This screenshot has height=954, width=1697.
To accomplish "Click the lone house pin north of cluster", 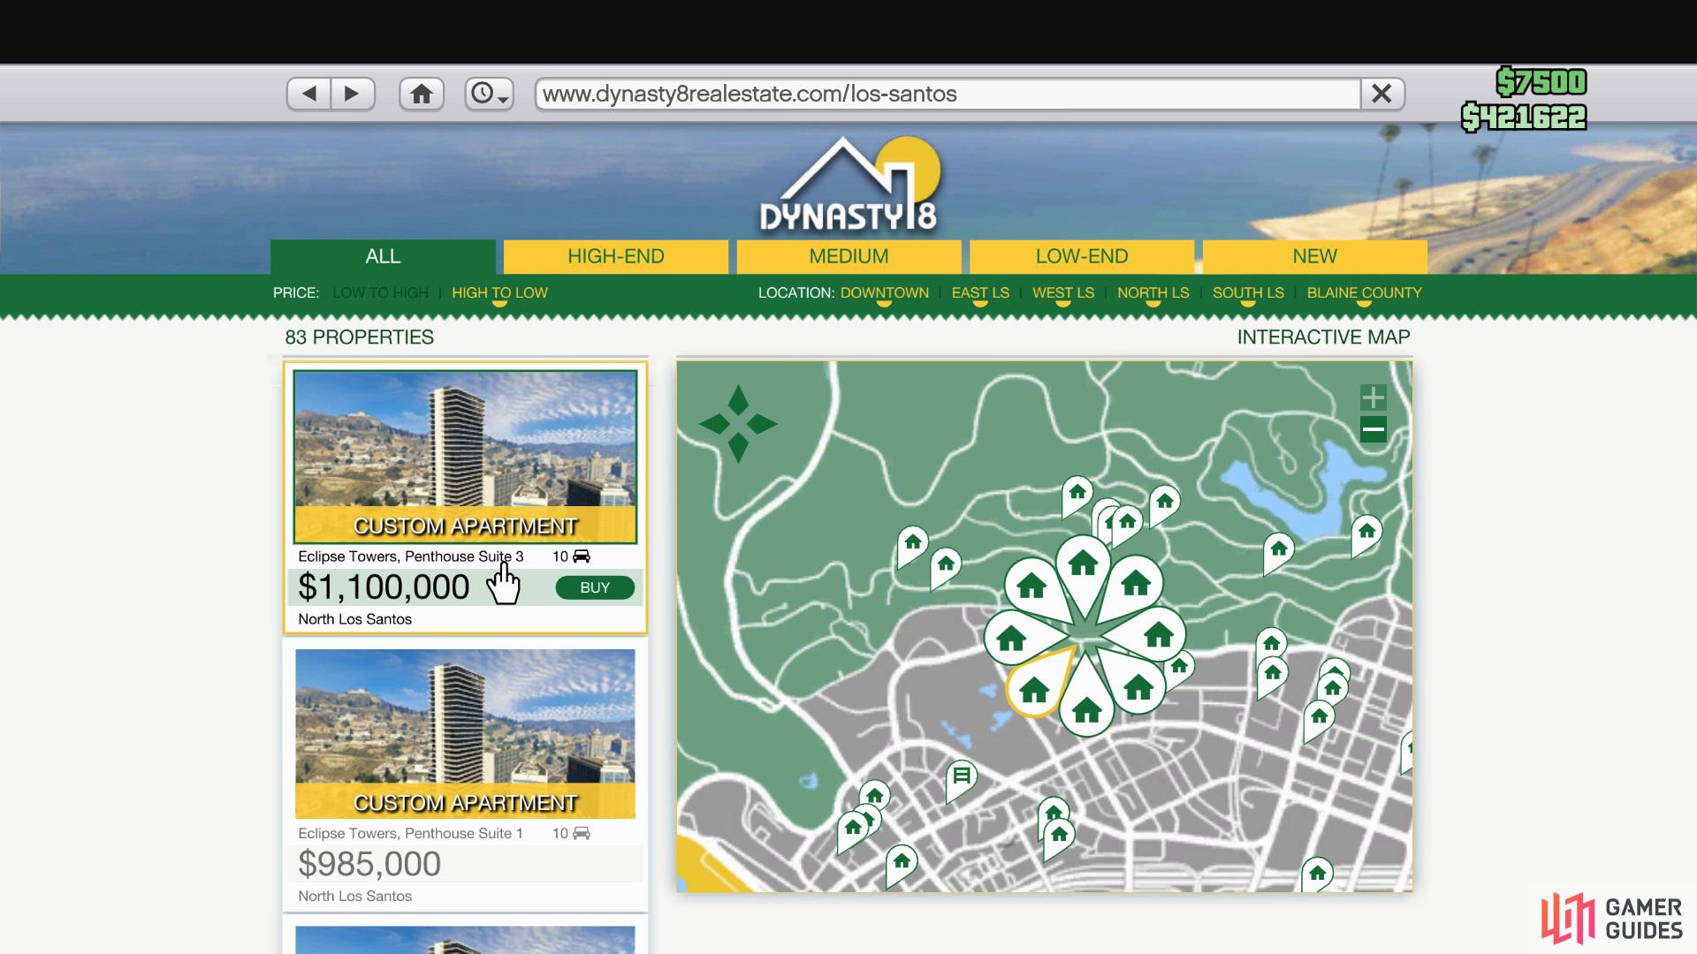I will pyautogui.click(x=1077, y=493).
